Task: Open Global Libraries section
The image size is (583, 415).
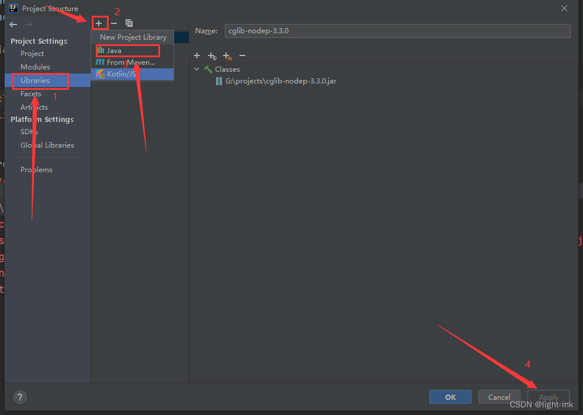Action: [47, 145]
